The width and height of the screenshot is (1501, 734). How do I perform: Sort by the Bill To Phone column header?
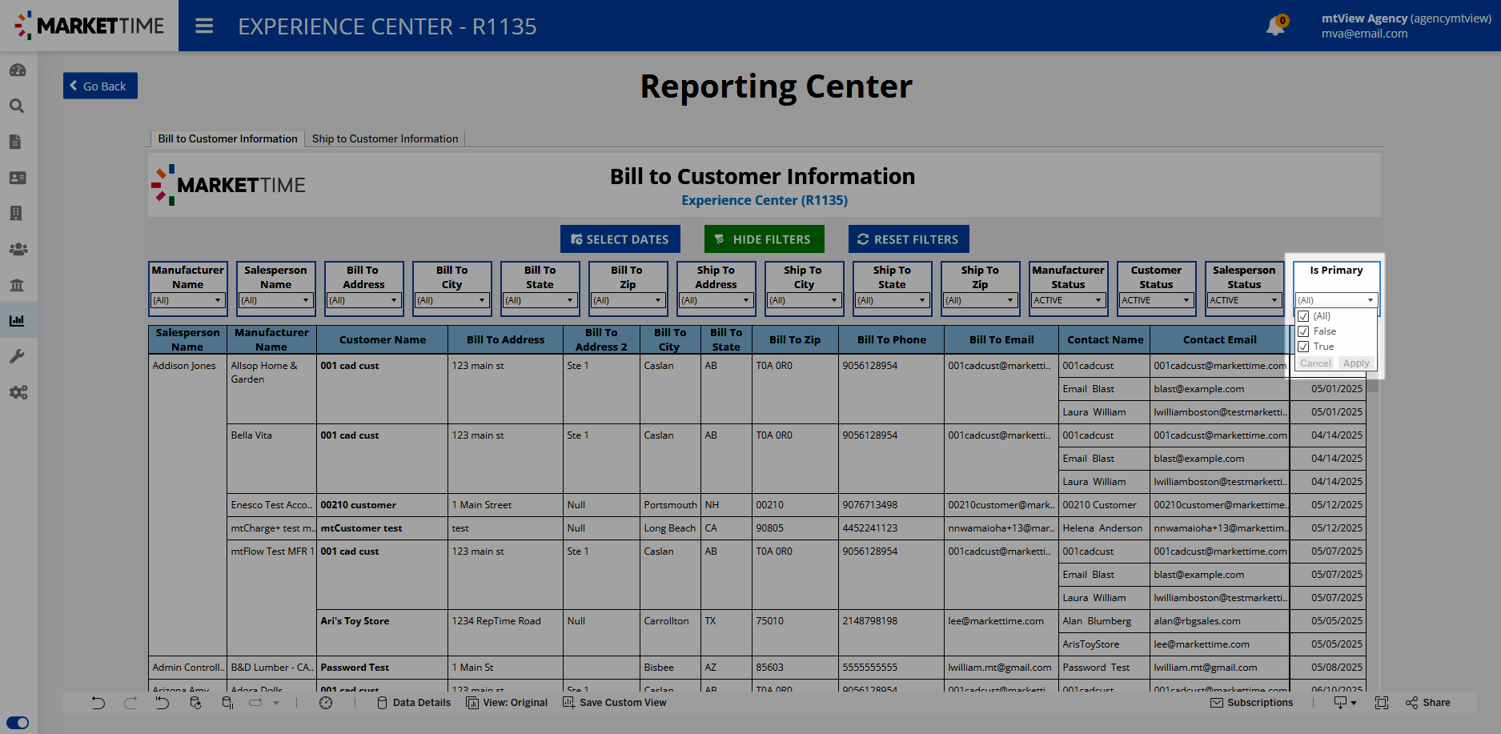tap(891, 339)
